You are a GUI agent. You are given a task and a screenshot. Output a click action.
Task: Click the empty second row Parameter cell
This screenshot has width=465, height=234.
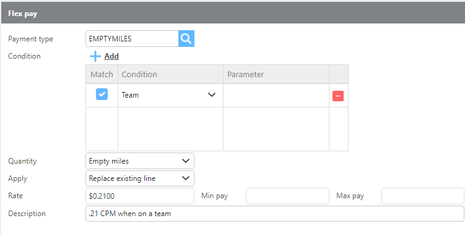[276, 128]
